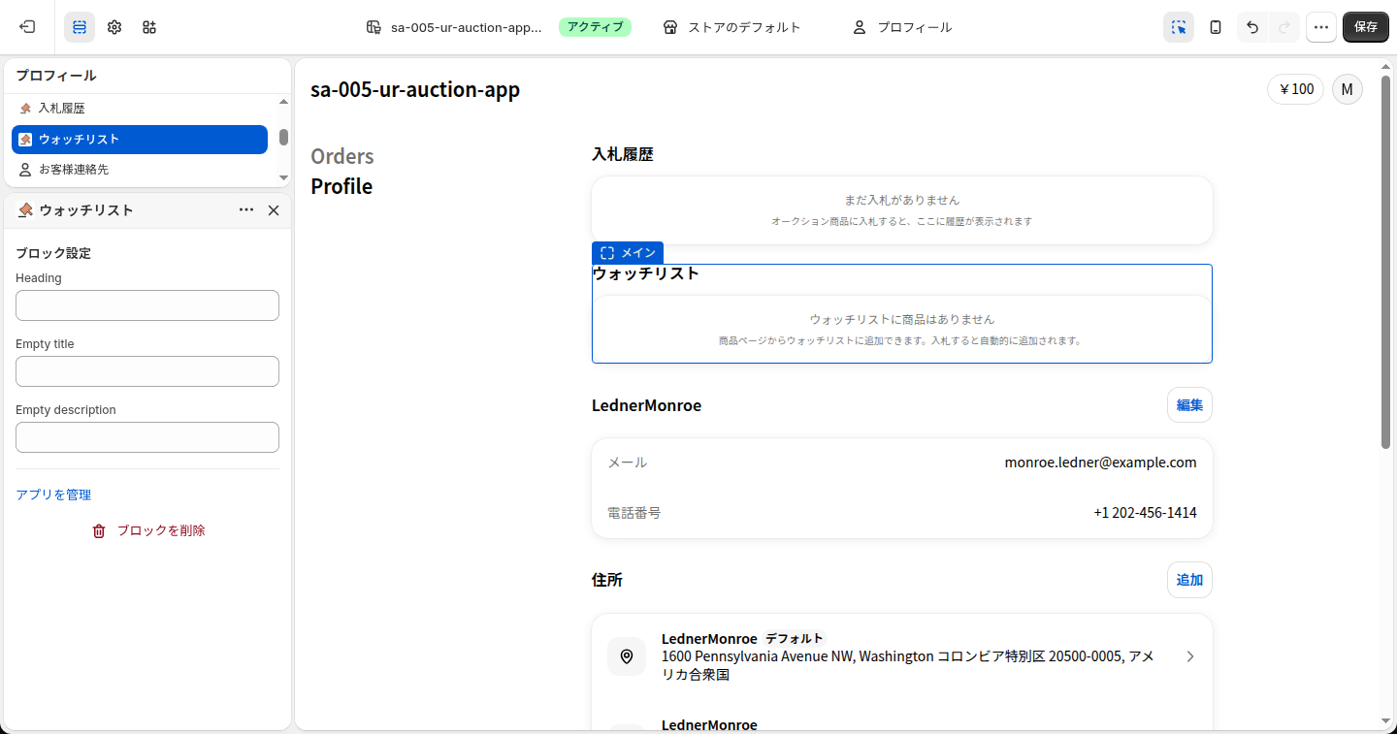Screen dimensions: 1397x734
Task: Select 入札履歴 block in sidebar list
Action: pos(140,109)
